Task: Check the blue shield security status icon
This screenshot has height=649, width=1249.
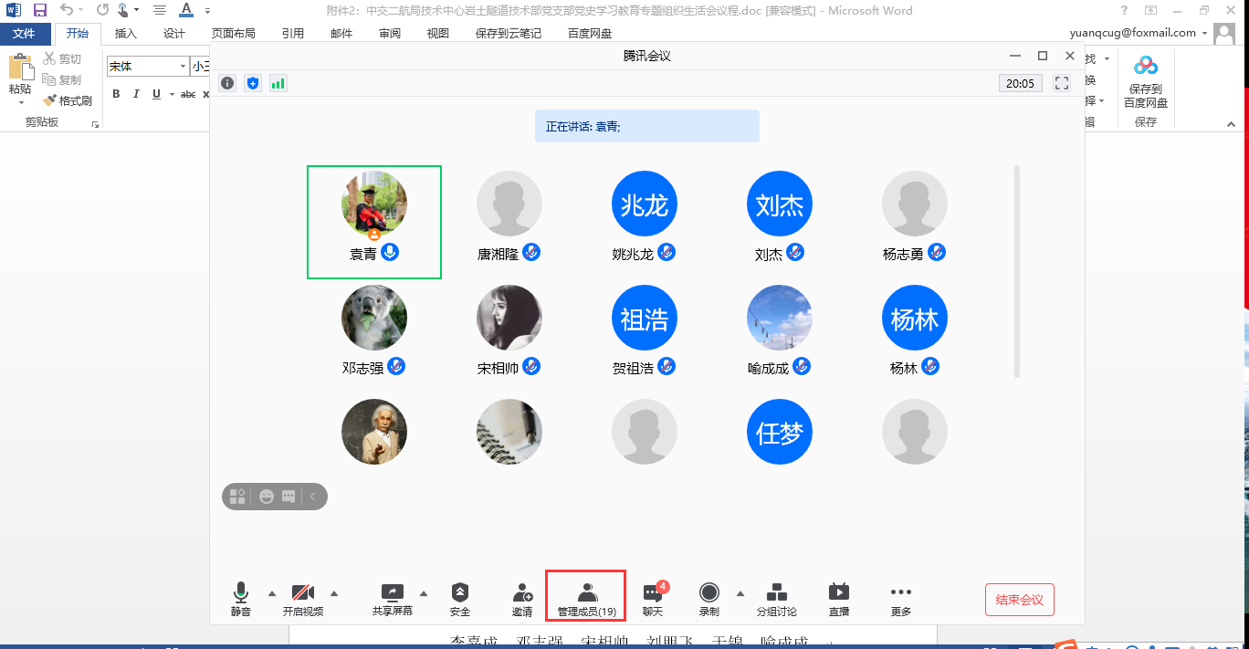Action: 253,83
